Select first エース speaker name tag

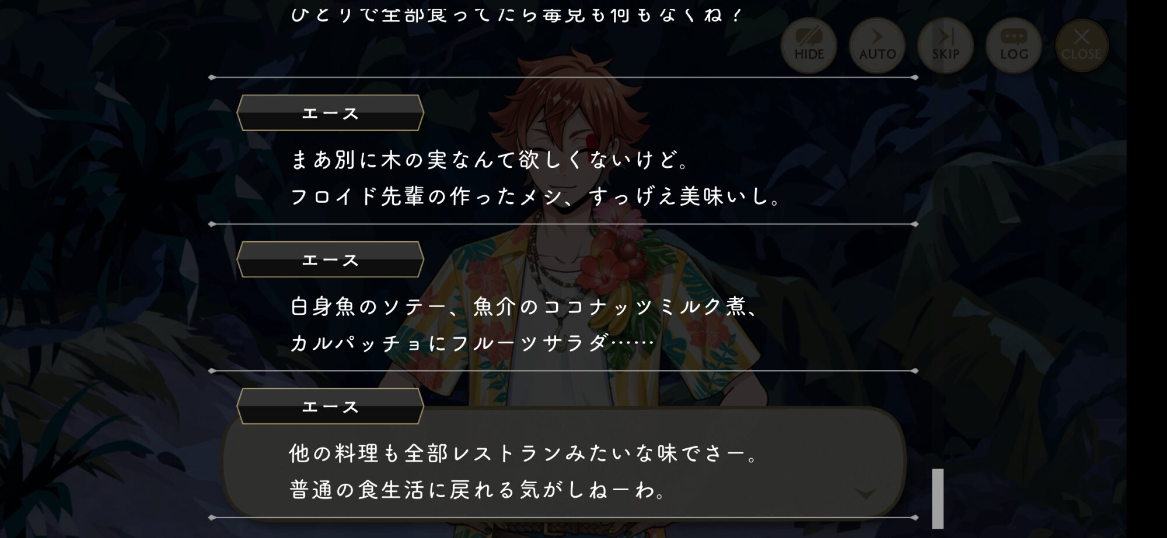pos(330,113)
